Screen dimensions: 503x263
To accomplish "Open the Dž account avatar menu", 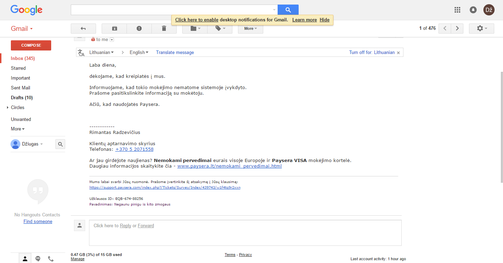I will [x=489, y=10].
